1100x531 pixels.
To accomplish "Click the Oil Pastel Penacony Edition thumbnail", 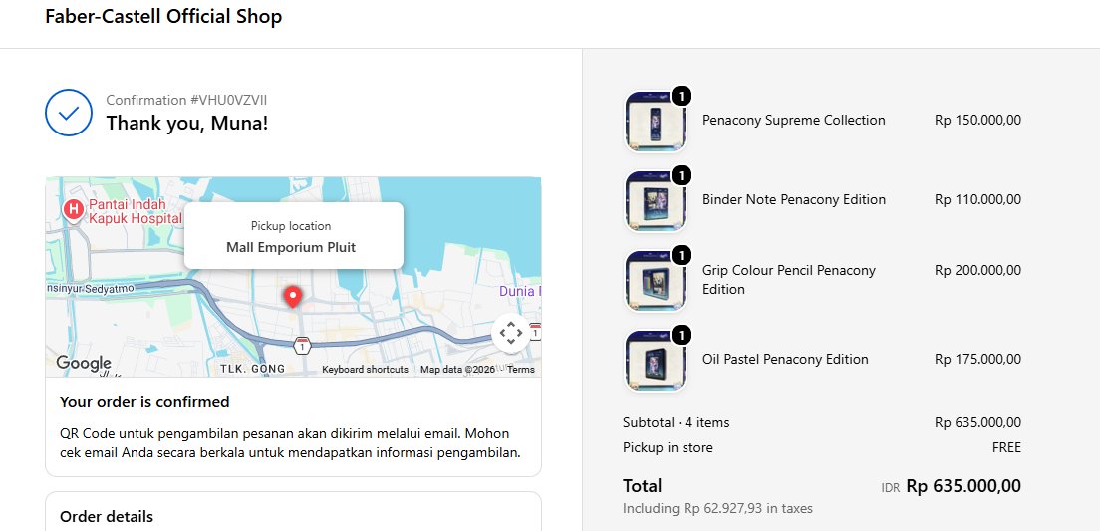I will (656, 361).
